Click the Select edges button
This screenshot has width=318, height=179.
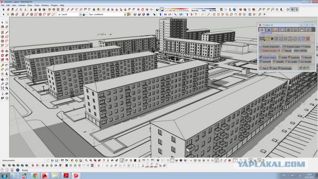pos(268,58)
